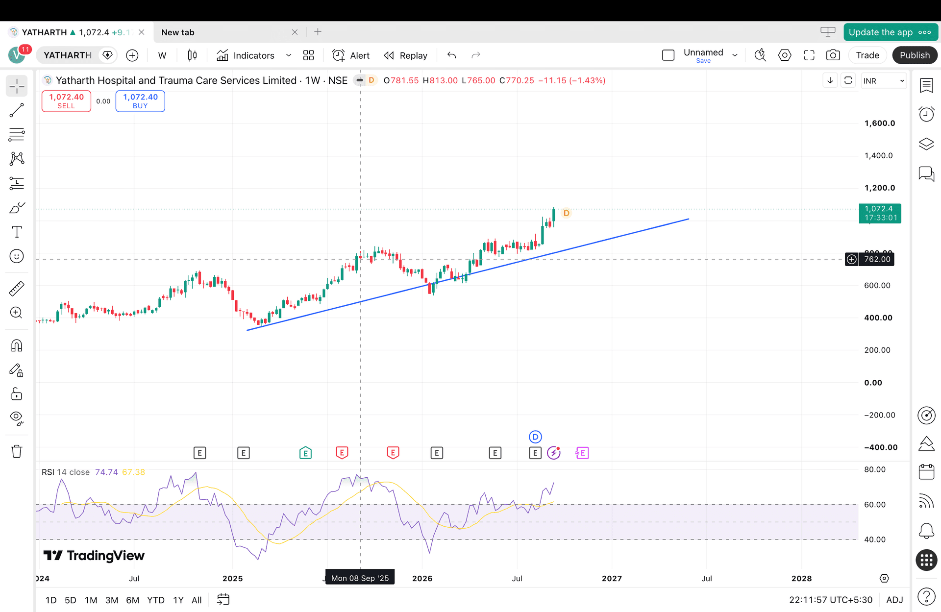Open the W interval selector
The width and height of the screenshot is (941, 612).
162,55
